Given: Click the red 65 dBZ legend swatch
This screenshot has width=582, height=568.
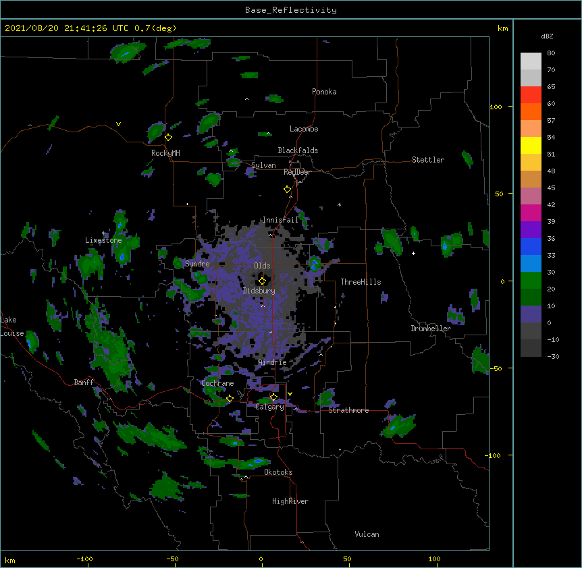Looking at the screenshot, I should [531, 95].
